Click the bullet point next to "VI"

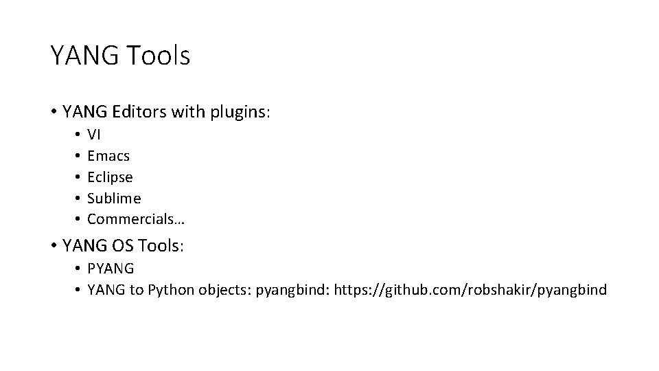(x=79, y=135)
